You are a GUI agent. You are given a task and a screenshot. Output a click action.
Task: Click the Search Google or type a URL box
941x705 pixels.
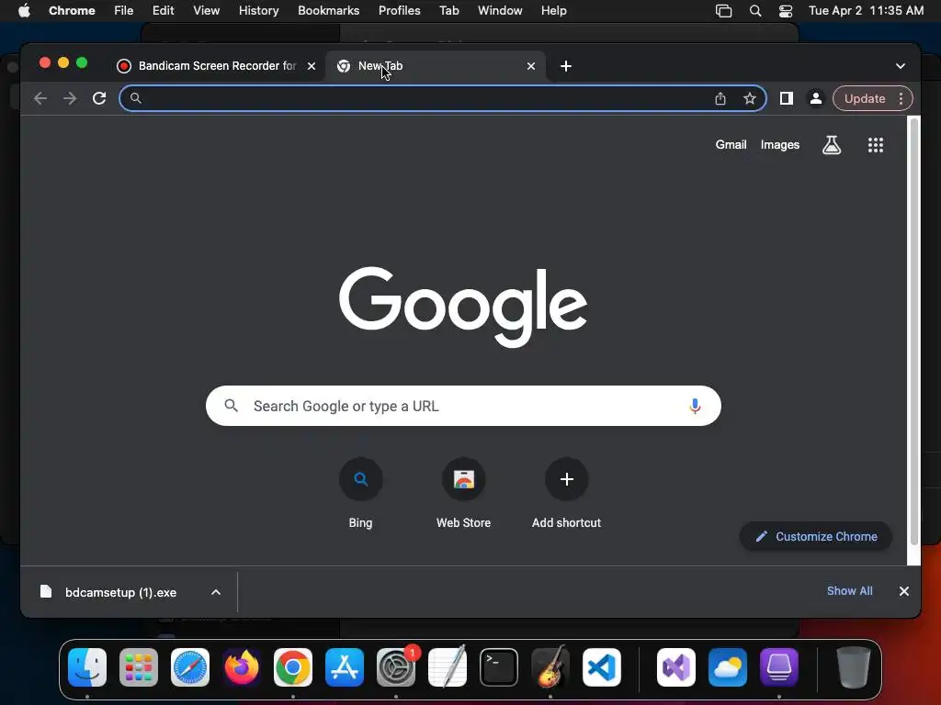463,406
